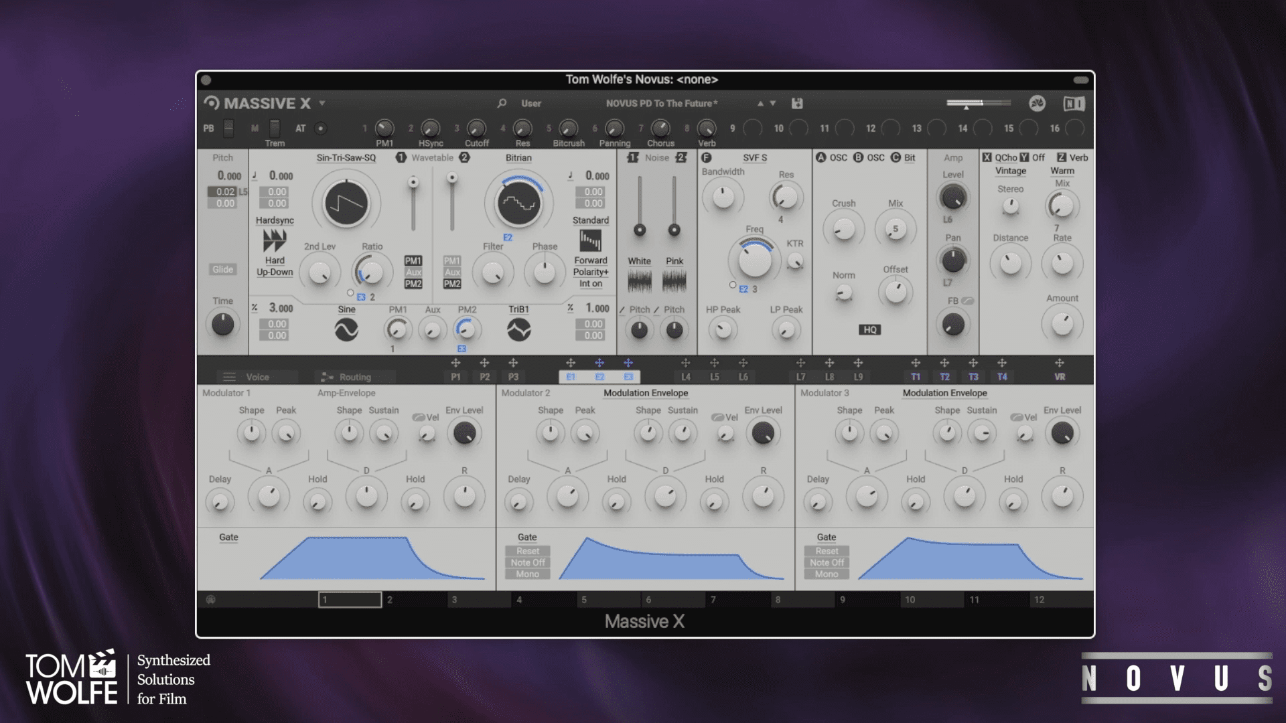
Task: Toggle the Vel switch in Modulator 2
Action: pyautogui.click(x=717, y=417)
